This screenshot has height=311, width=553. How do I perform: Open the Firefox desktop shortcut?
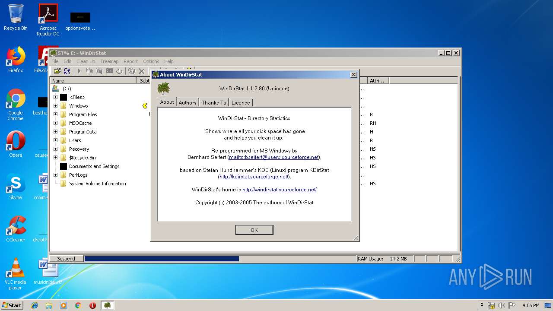(16, 60)
